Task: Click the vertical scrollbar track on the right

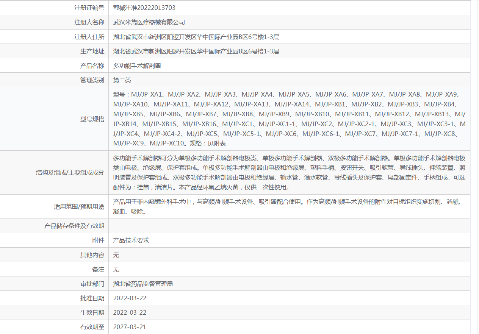Action: [x=475, y=167]
